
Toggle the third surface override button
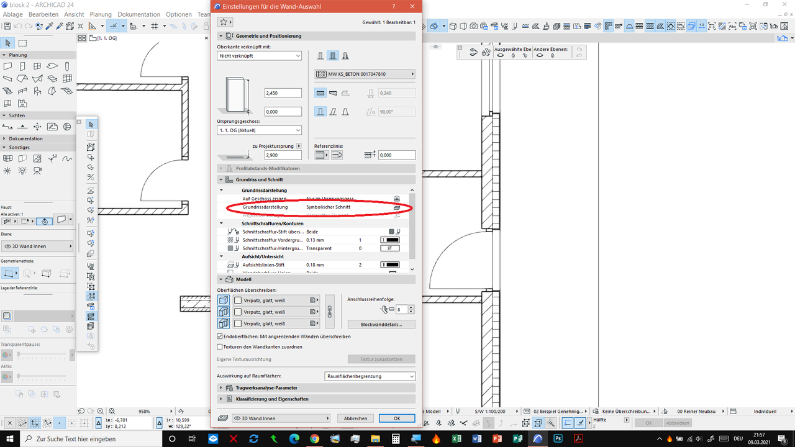coord(224,323)
